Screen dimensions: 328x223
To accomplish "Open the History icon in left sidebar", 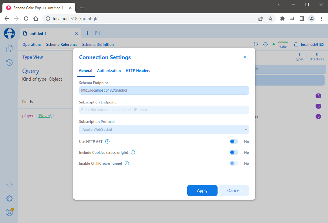I will point(9,63).
